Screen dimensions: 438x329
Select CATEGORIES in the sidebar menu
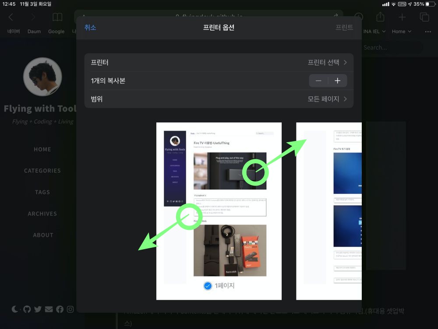point(42,171)
